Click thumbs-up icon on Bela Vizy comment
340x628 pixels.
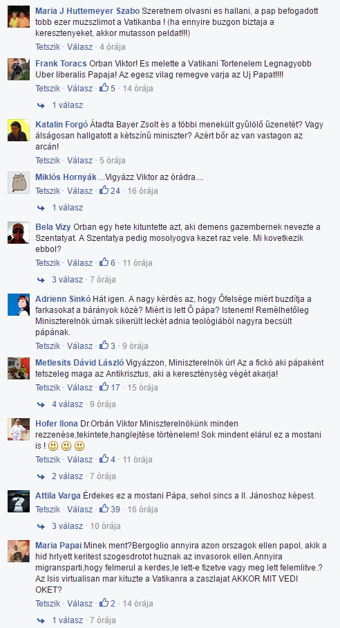click(104, 262)
